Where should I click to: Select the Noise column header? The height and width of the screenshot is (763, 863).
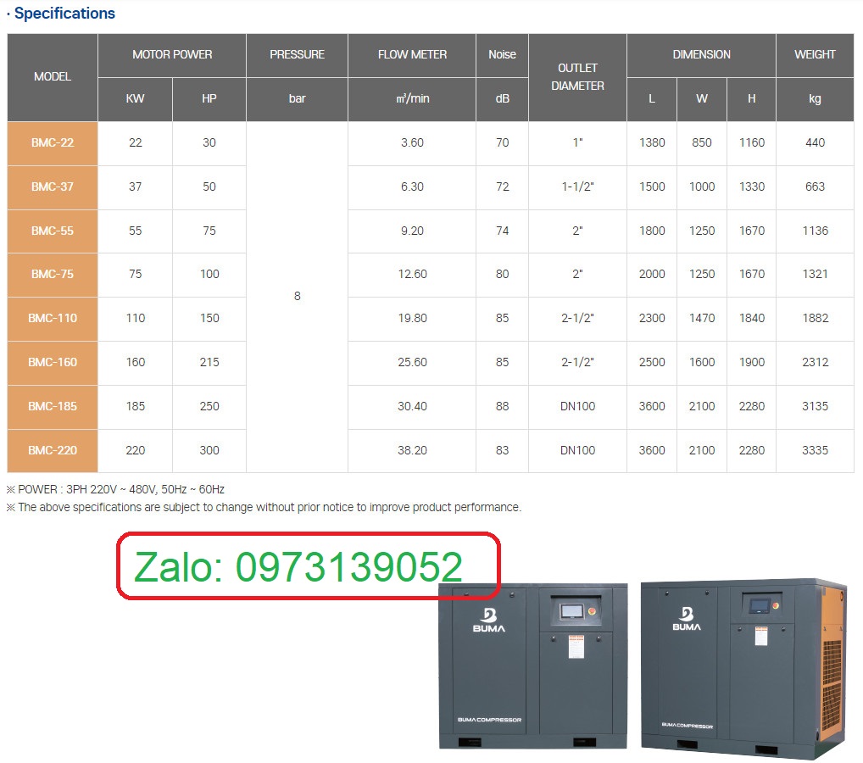[x=502, y=54]
